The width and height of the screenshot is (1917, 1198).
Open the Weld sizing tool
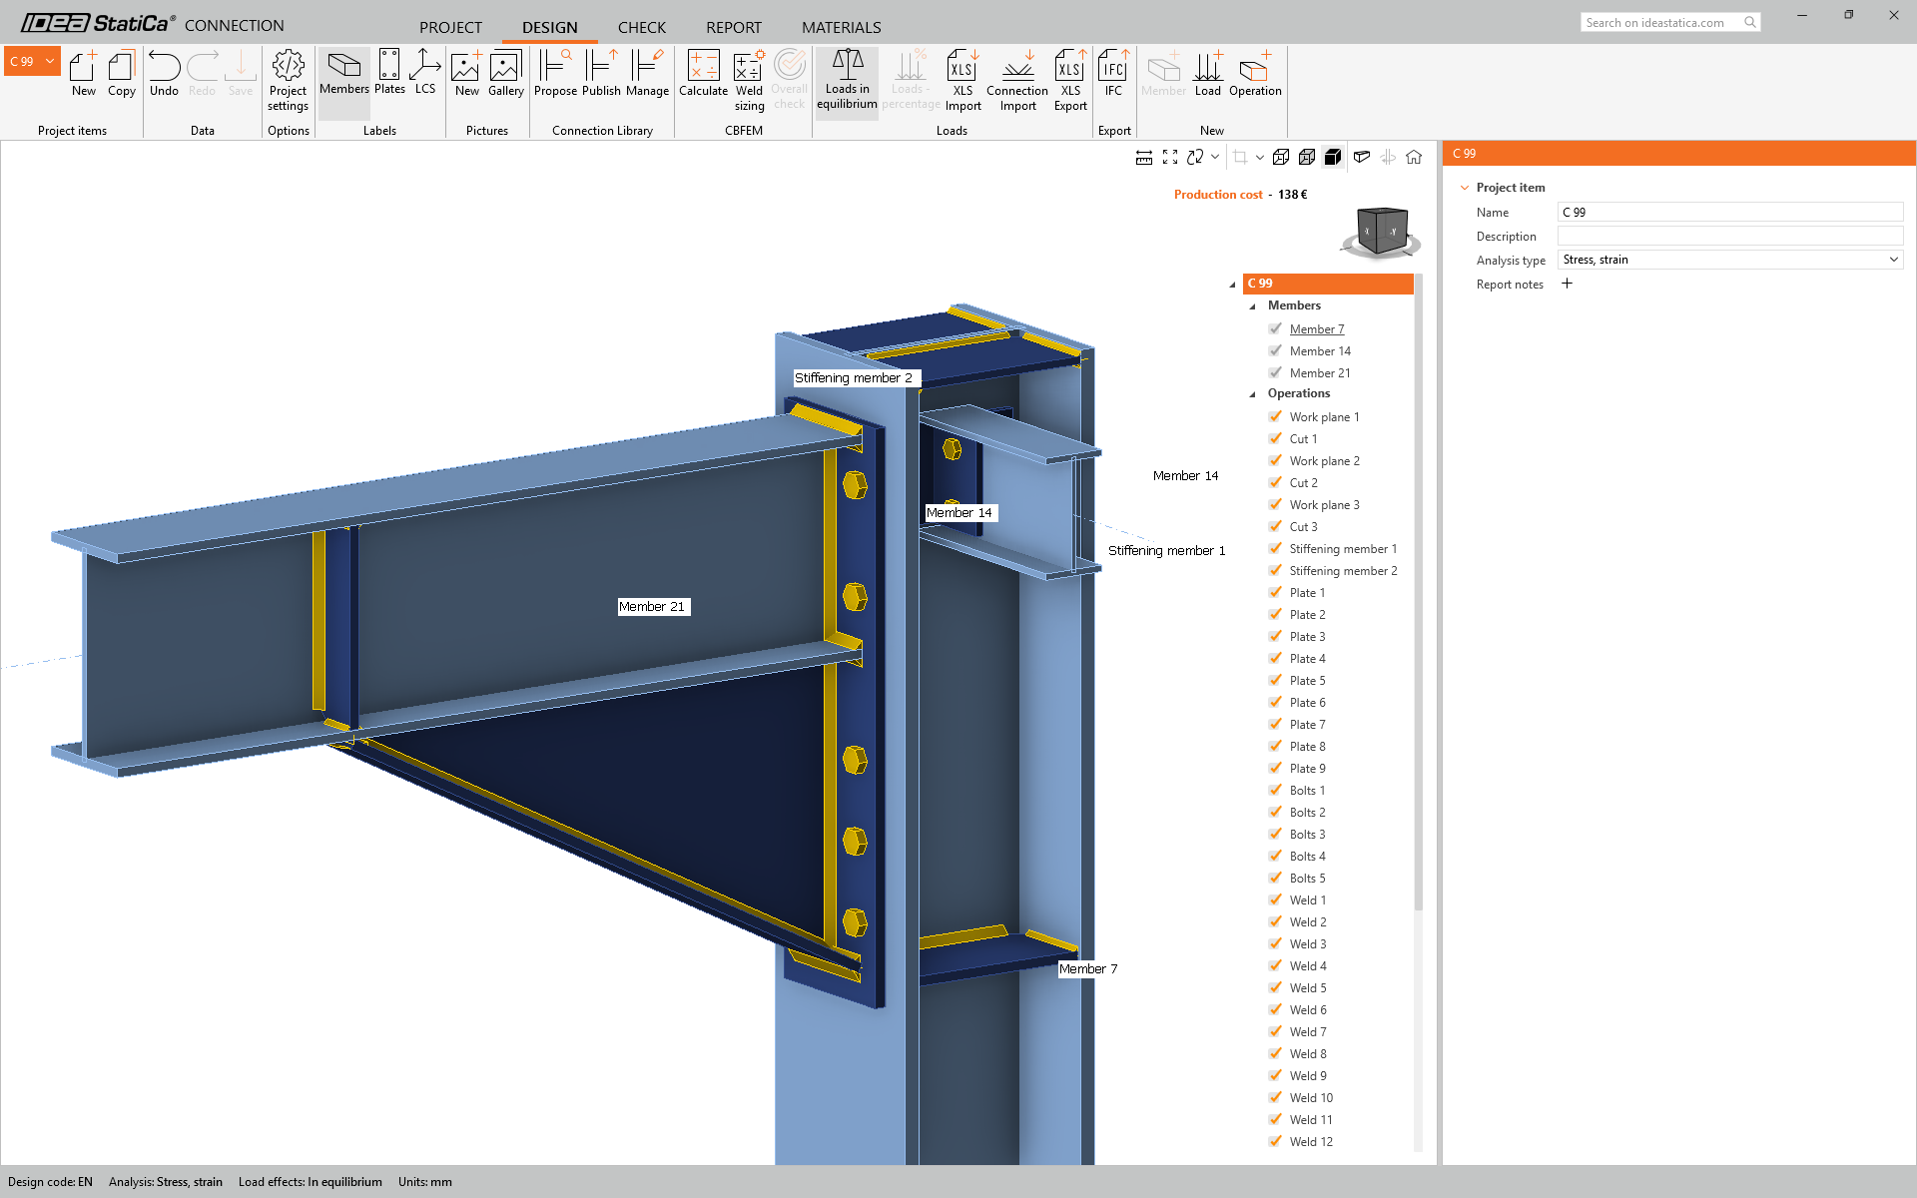[x=749, y=81]
